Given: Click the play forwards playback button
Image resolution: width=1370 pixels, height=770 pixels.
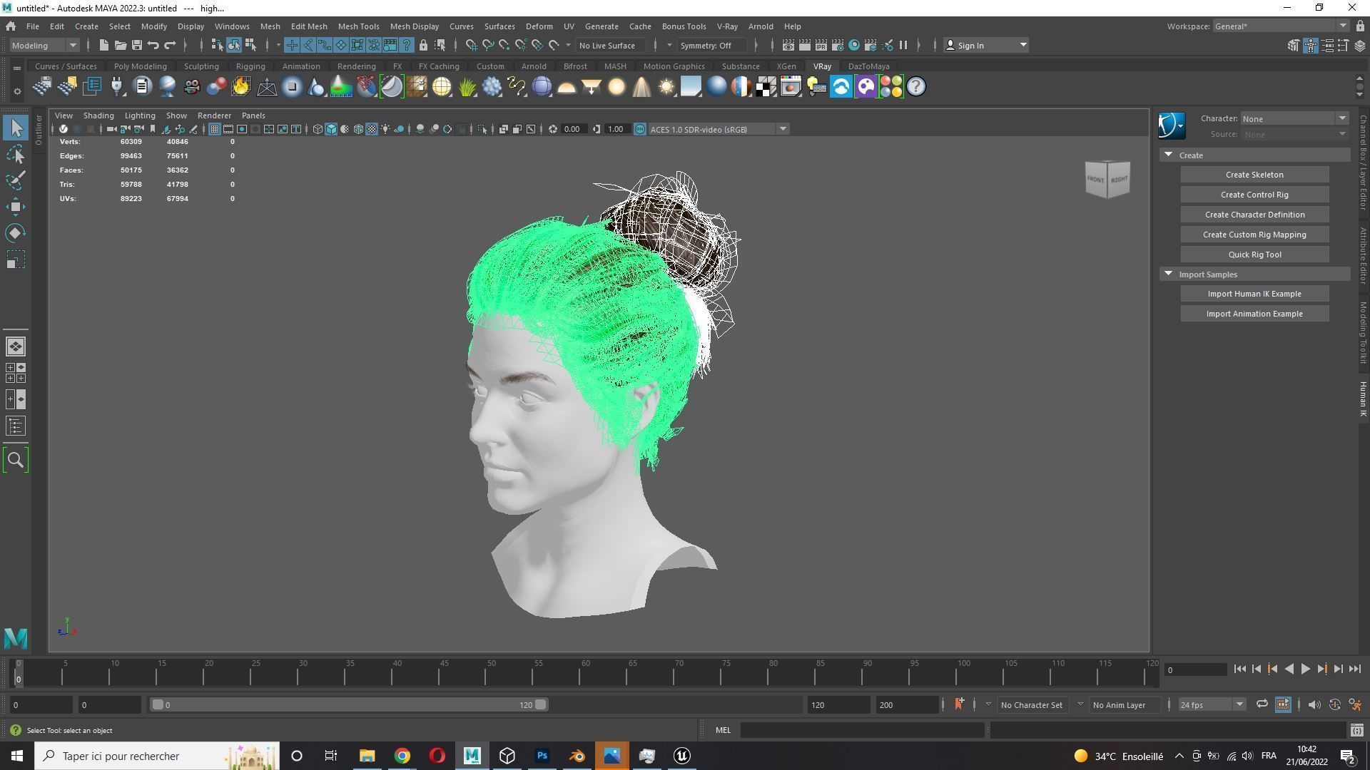Looking at the screenshot, I should [1305, 669].
